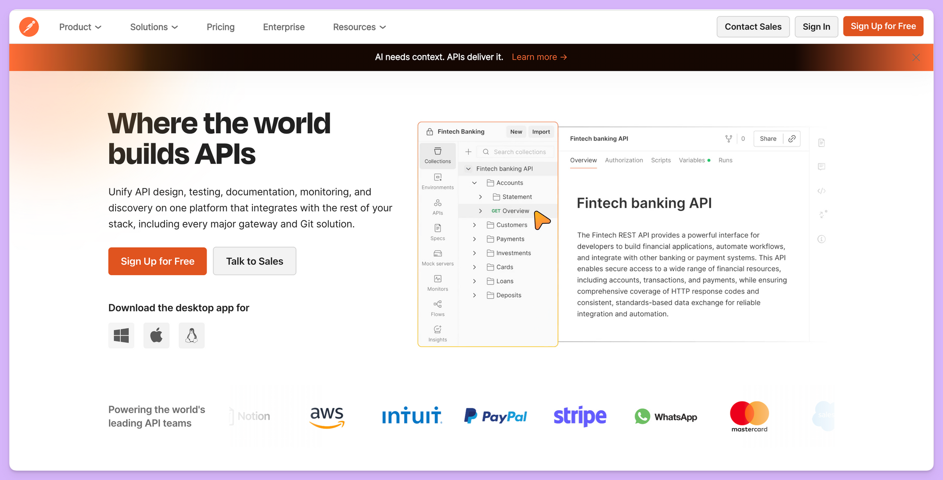The width and height of the screenshot is (943, 480).
Task: Click the Talk to Sales button
Action: coord(254,261)
